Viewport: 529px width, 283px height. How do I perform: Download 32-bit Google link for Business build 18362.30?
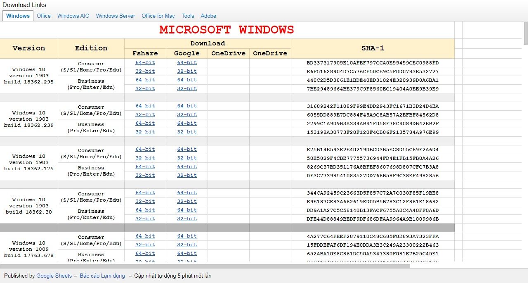click(x=187, y=219)
